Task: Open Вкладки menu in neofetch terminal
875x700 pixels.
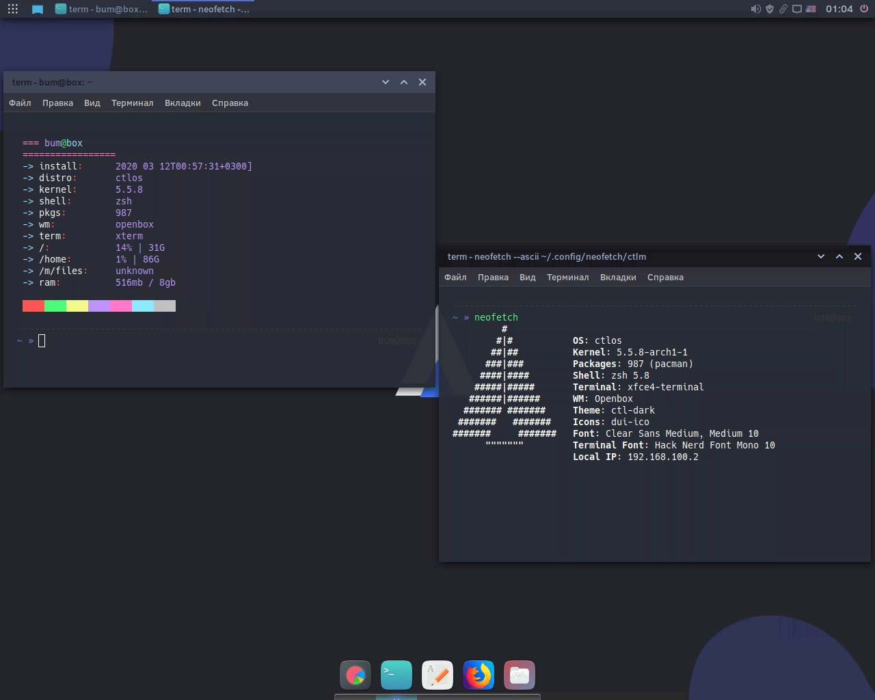Action: [618, 277]
